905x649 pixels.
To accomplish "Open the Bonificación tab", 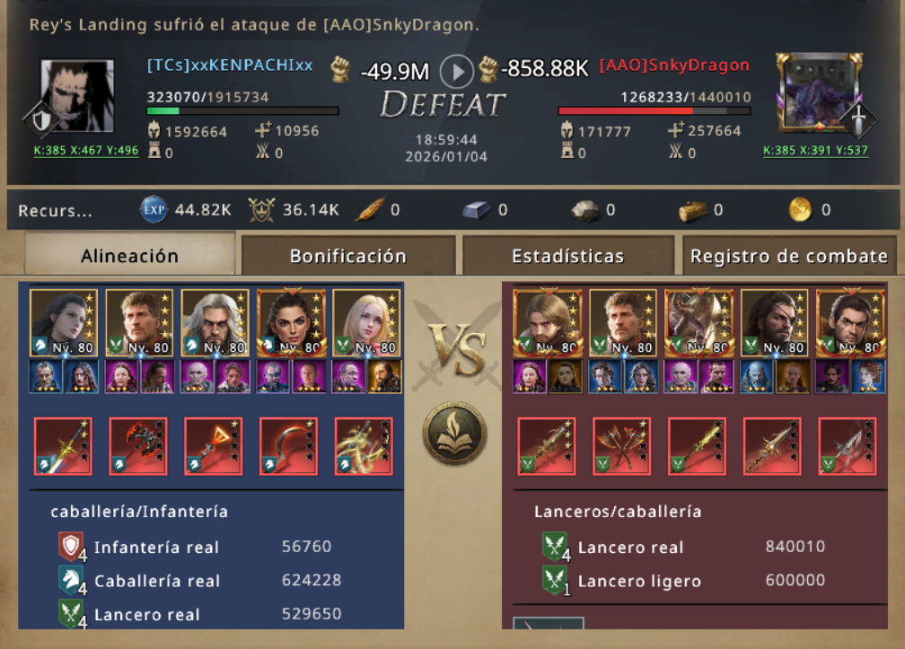I will [x=348, y=256].
